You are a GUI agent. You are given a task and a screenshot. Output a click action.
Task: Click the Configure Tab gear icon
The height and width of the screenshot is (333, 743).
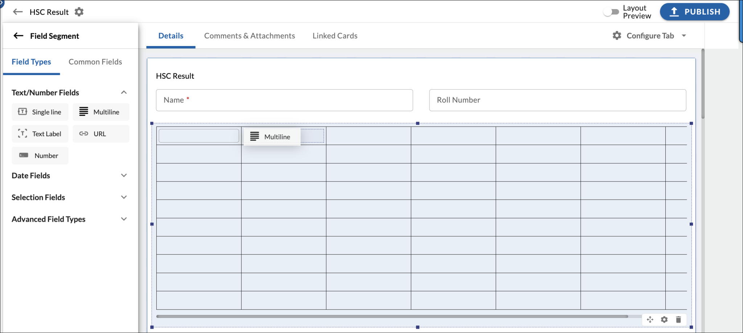tap(617, 36)
